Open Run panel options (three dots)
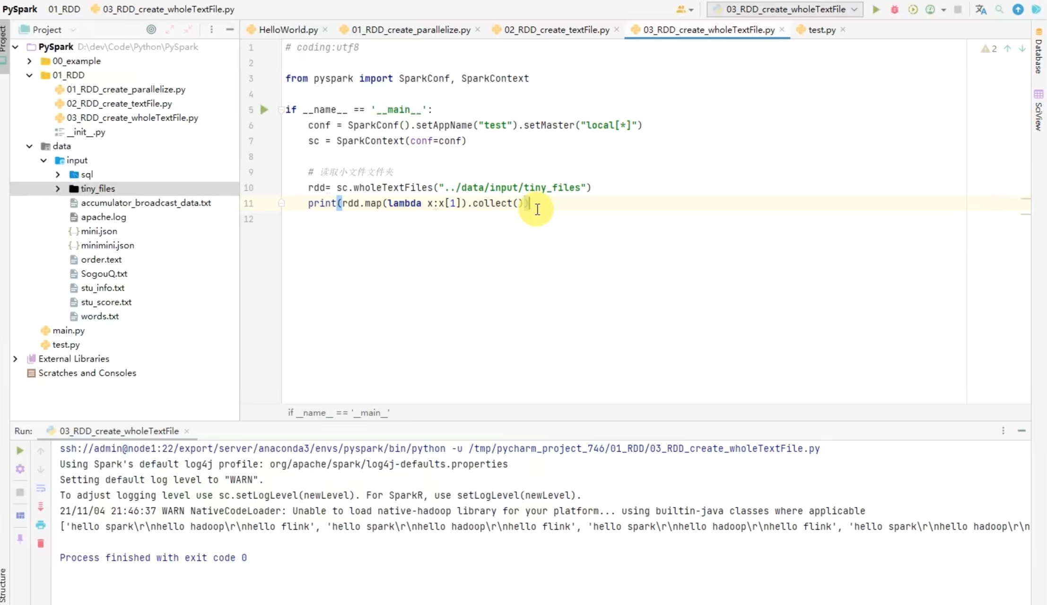Image resolution: width=1047 pixels, height=605 pixels. tap(1003, 431)
